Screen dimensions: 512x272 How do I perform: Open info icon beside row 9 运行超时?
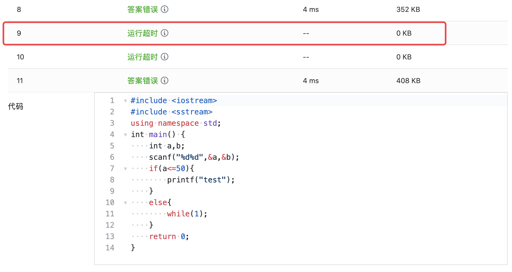[x=165, y=33]
